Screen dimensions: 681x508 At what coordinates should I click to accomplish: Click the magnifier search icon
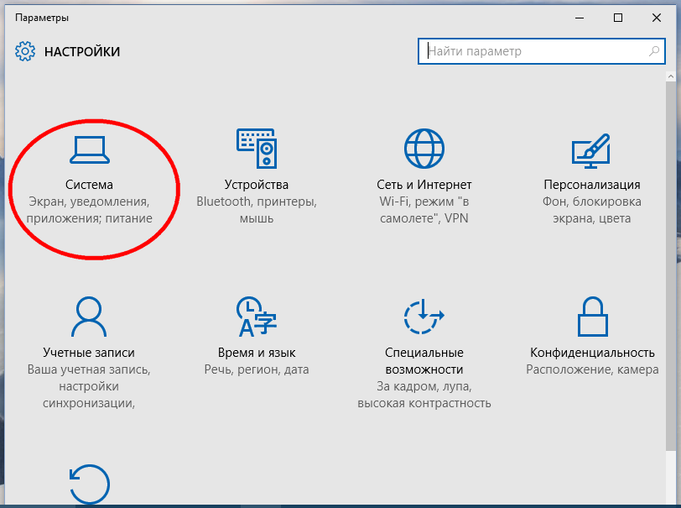tap(654, 51)
